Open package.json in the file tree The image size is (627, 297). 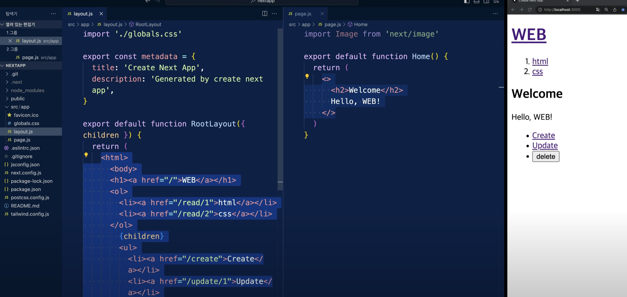pyautogui.click(x=26, y=189)
